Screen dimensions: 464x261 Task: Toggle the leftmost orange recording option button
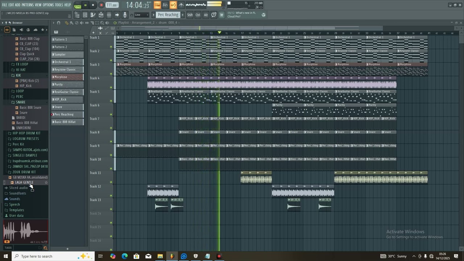pyautogui.click(x=157, y=5)
